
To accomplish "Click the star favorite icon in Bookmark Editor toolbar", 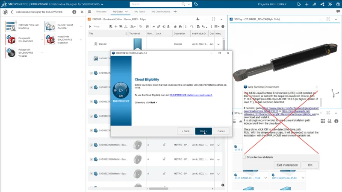I will tap(175, 26).
